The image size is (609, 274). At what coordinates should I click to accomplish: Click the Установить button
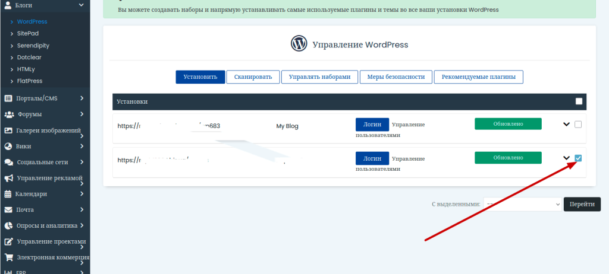coord(200,77)
